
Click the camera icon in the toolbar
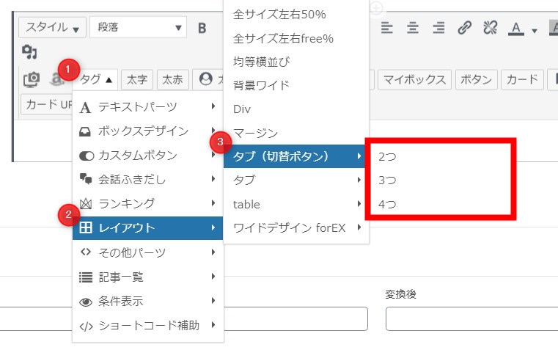click(x=32, y=79)
